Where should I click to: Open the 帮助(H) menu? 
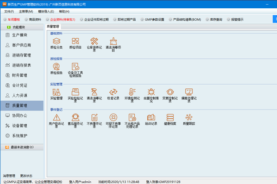tap(64, 11)
